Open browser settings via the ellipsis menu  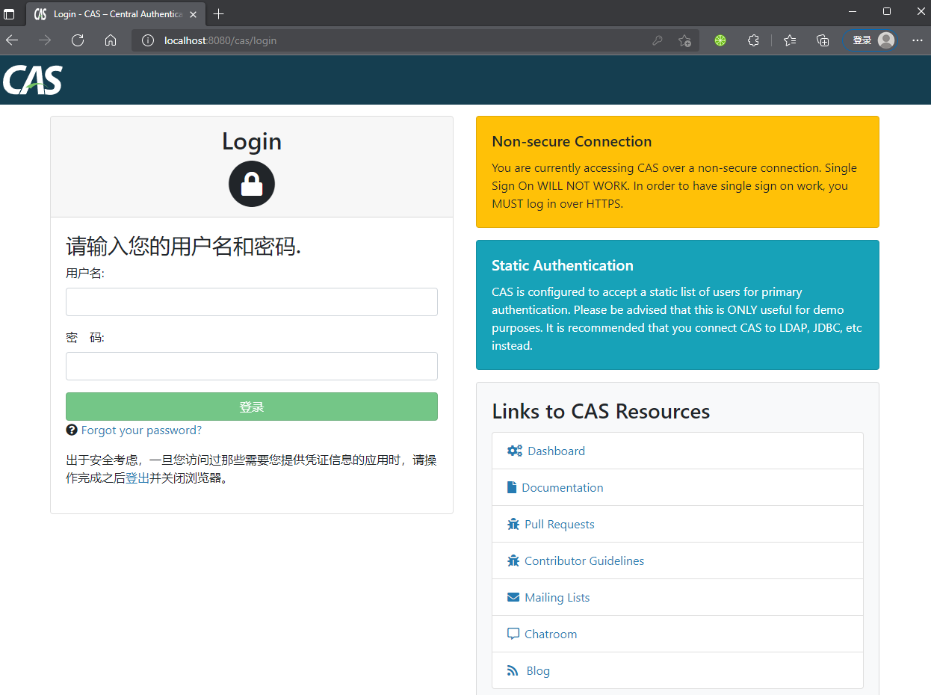(x=918, y=40)
